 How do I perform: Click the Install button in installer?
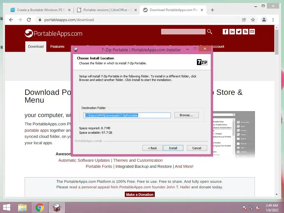pos(173,148)
